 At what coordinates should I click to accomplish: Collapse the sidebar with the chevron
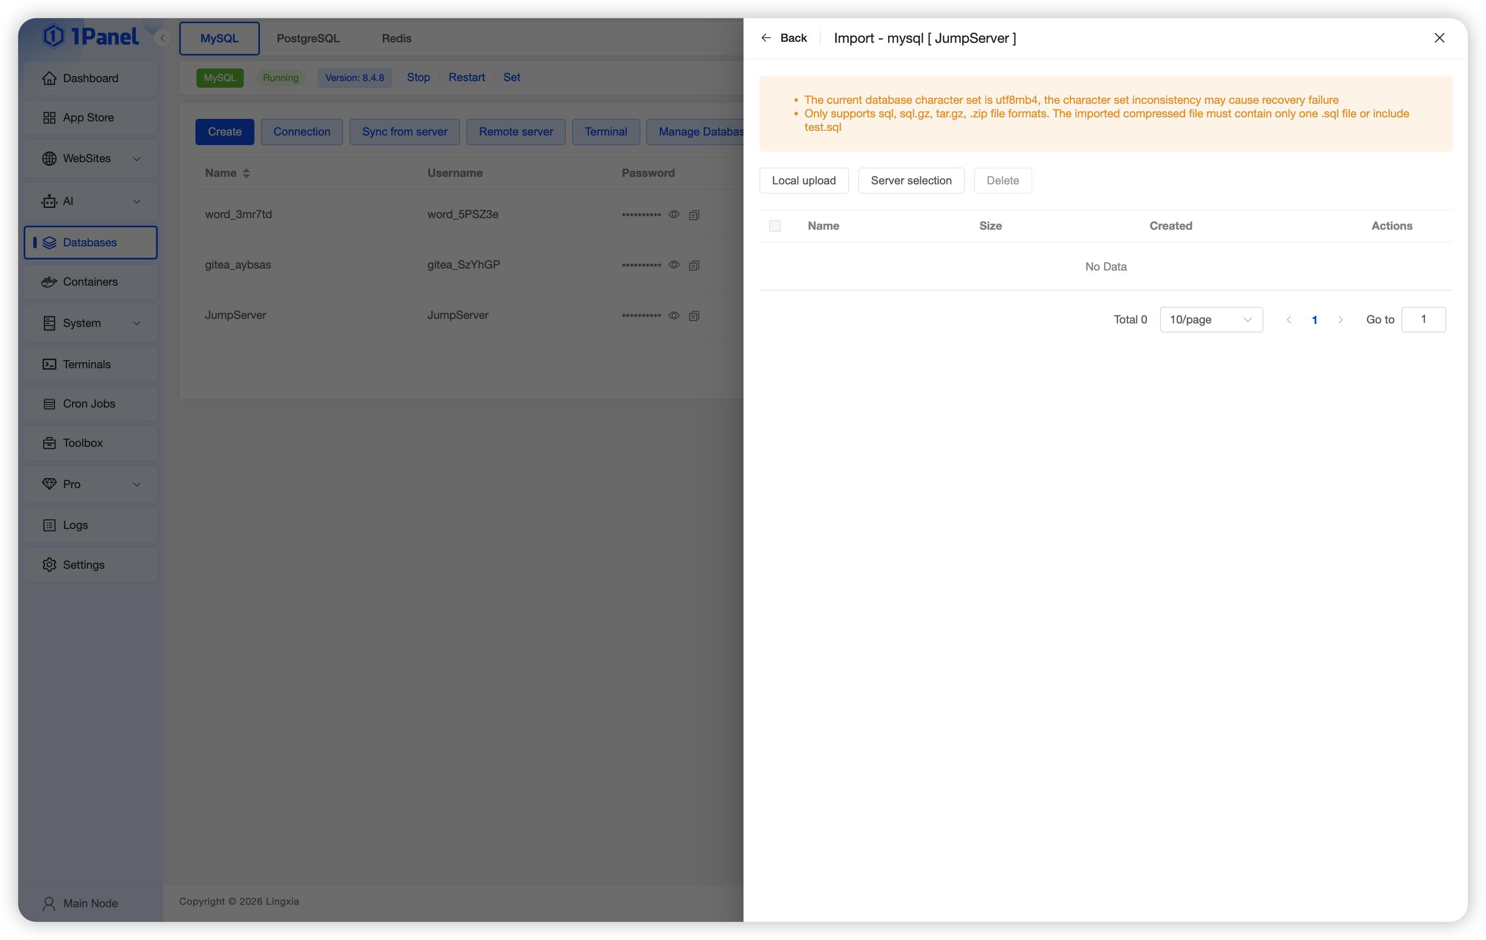click(x=162, y=38)
